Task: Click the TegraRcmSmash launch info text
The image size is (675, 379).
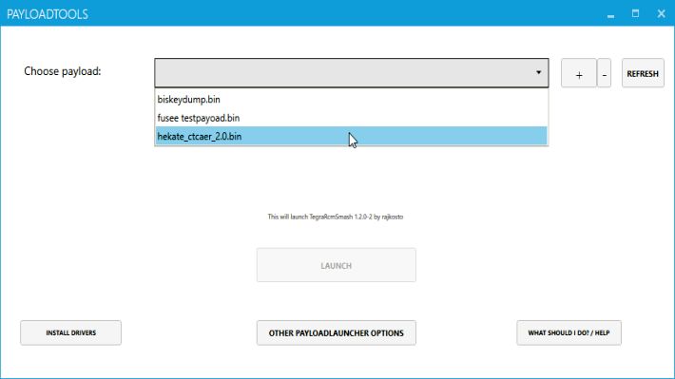Action: 336,217
